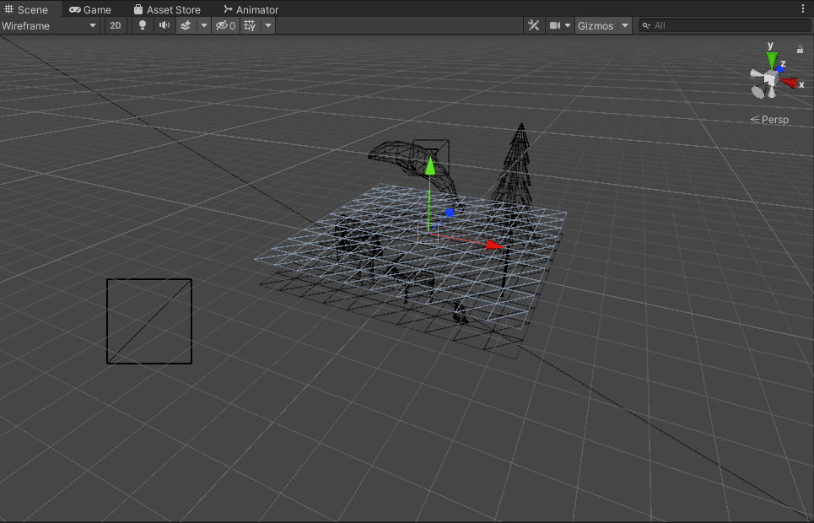Click the gray bottom-left cone of the orientation gizmo
This screenshot has height=523, width=814.
(758, 92)
